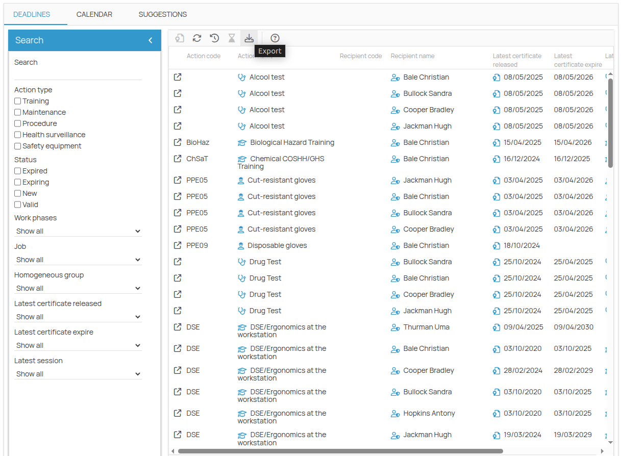Viewport: 621px width, 456px height.
Task: Open the Work phases dropdown
Action: 78,231
